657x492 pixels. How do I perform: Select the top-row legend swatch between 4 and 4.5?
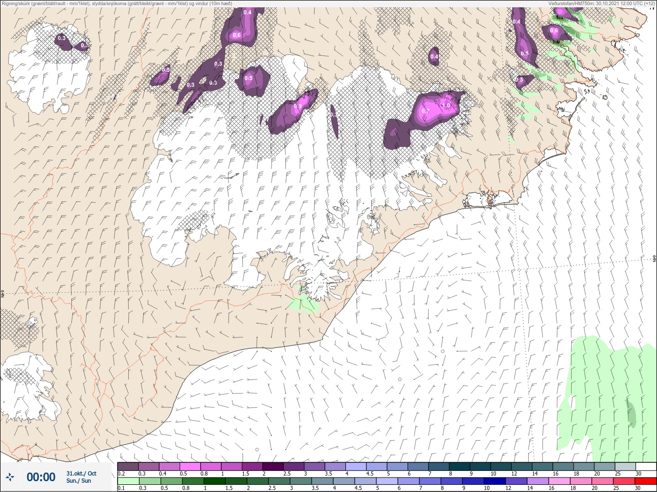[356, 466]
